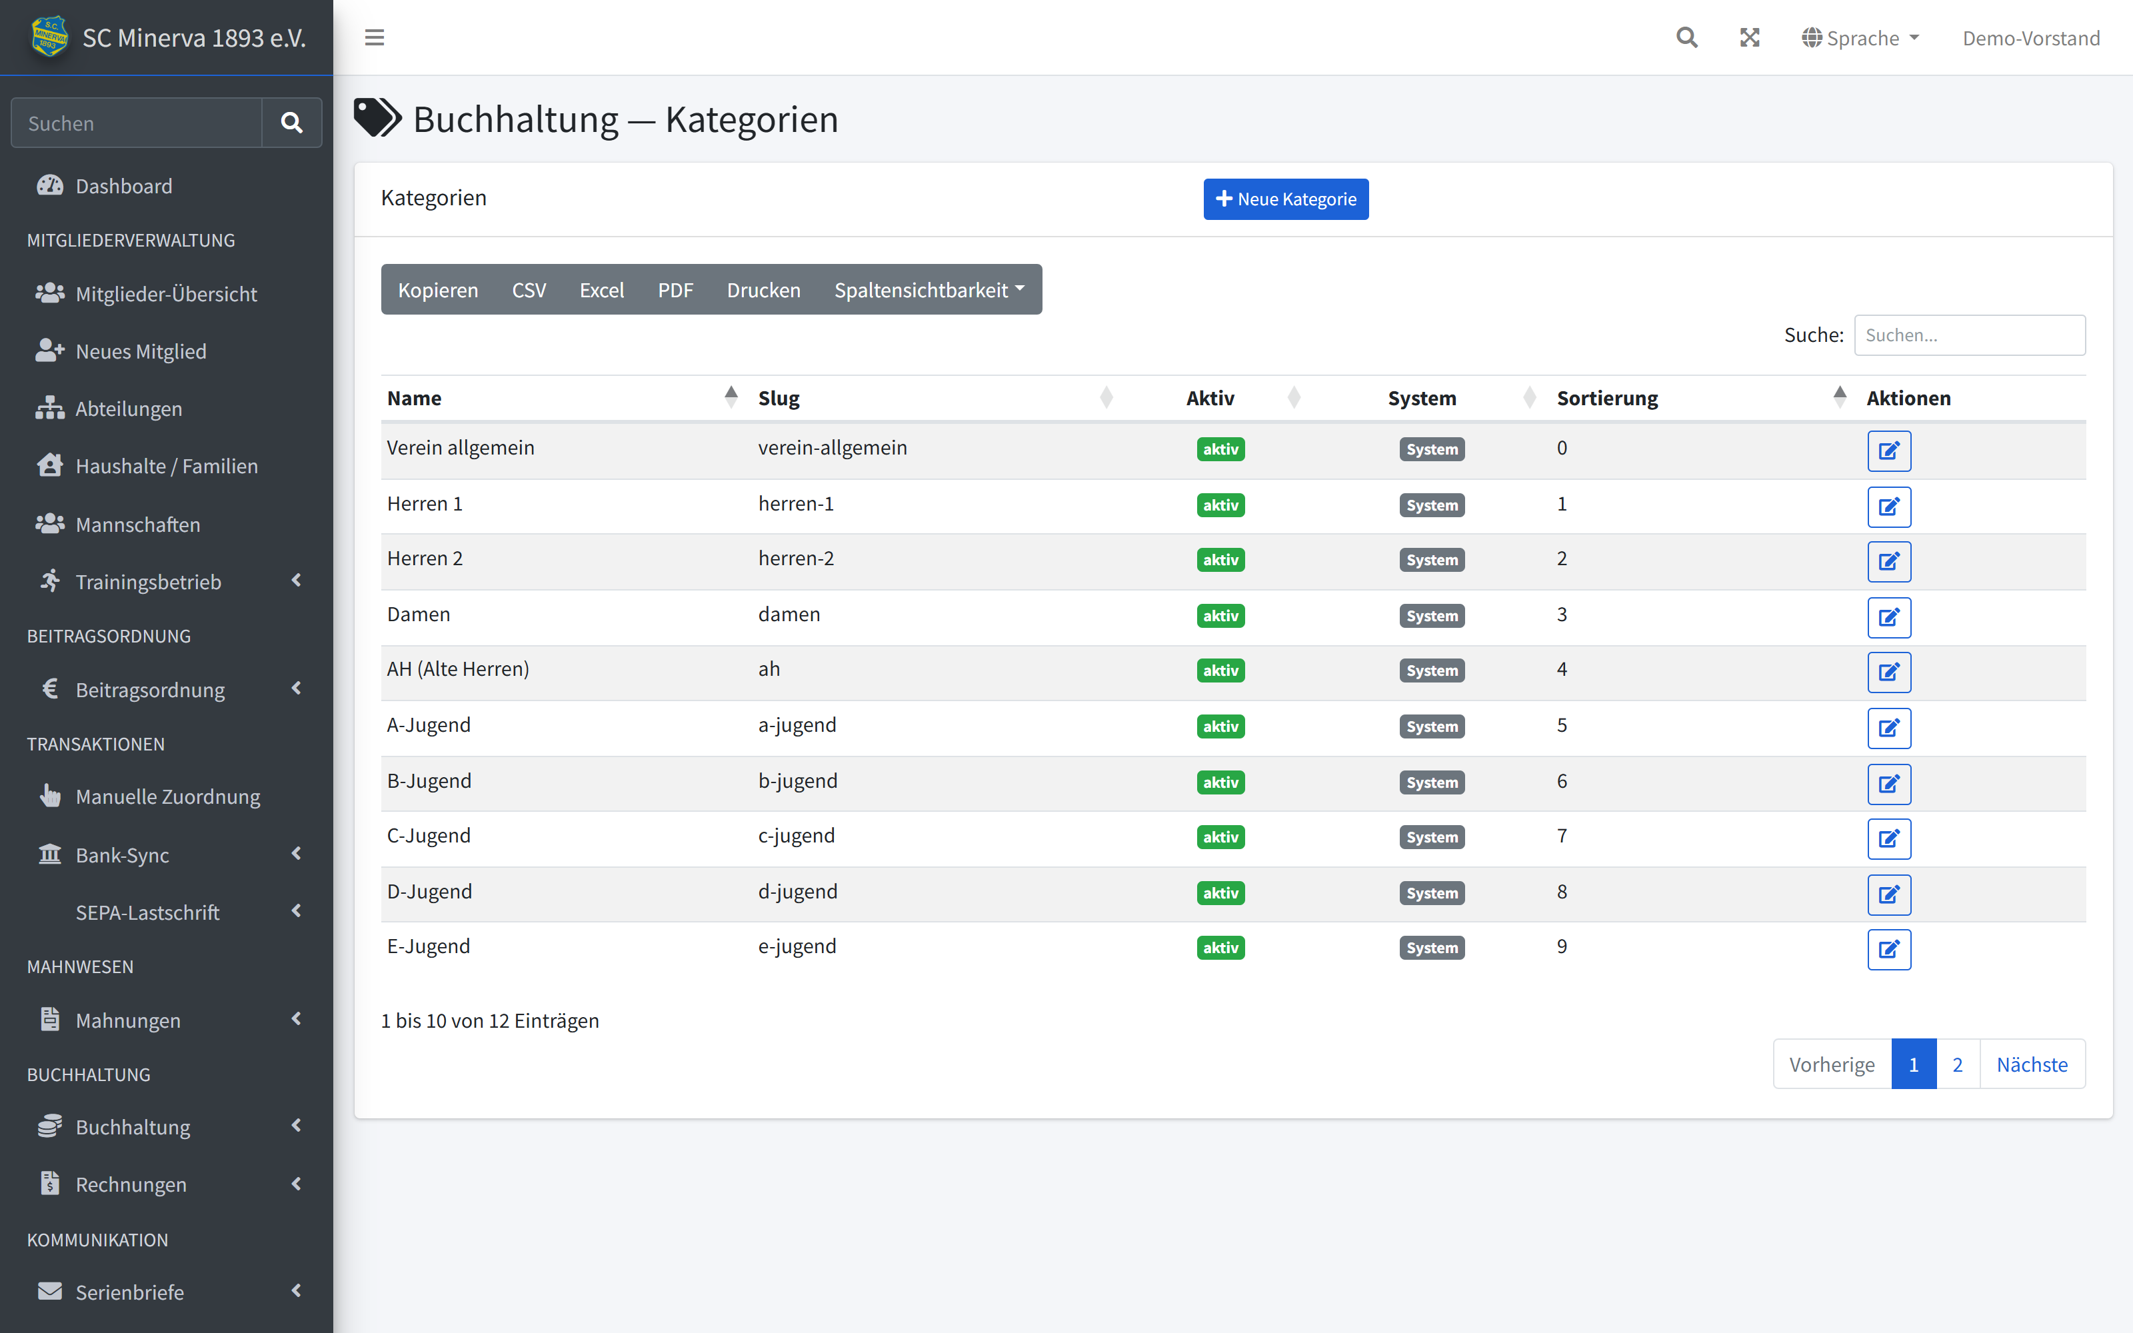Edit the D-Jugend category
This screenshot has height=1333, width=2133.
tap(1889, 895)
